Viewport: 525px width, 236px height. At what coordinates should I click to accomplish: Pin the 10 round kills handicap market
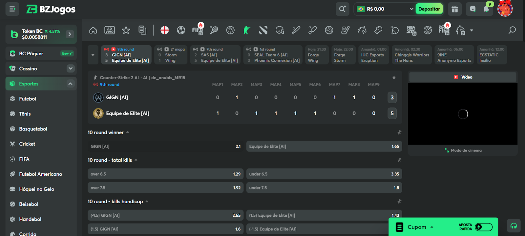click(399, 201)
